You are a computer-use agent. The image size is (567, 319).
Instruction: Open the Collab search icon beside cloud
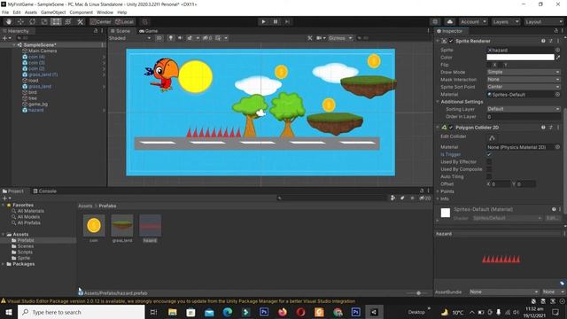[x=435, y=21]
